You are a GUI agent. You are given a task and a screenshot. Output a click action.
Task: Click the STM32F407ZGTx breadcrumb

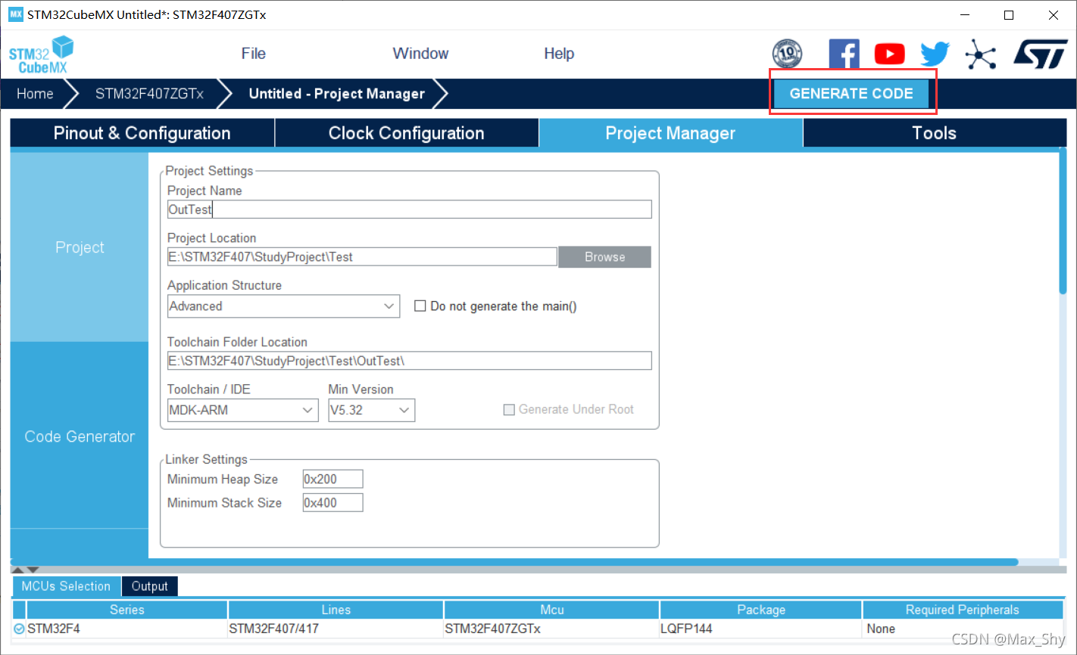tap(149, 94)
